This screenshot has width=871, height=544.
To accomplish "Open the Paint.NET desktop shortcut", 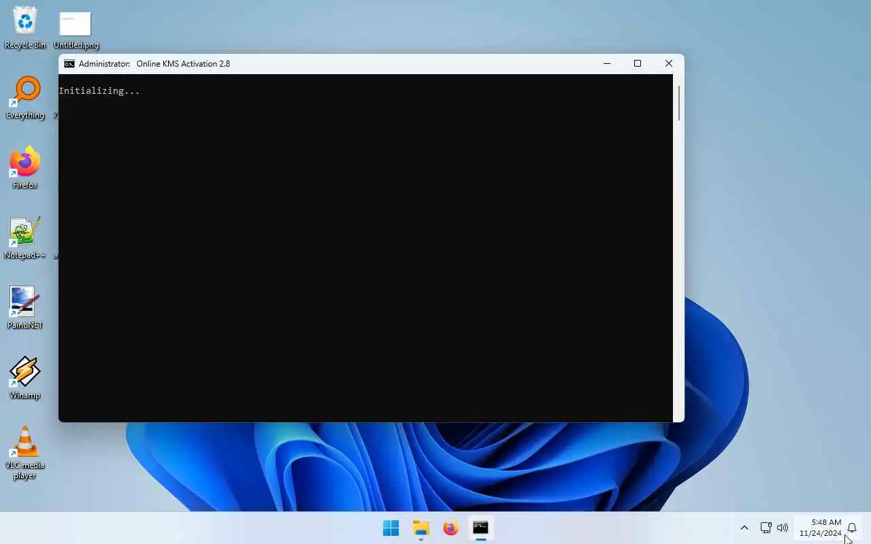I will (x=25, y=308).
